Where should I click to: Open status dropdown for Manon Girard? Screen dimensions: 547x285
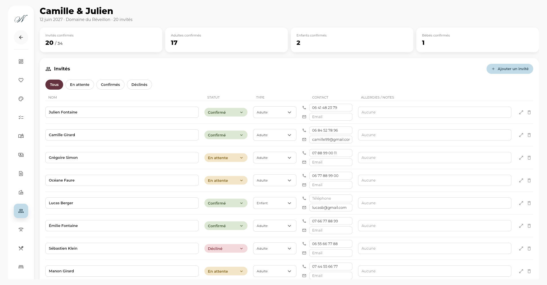click(x=226, y=271)
